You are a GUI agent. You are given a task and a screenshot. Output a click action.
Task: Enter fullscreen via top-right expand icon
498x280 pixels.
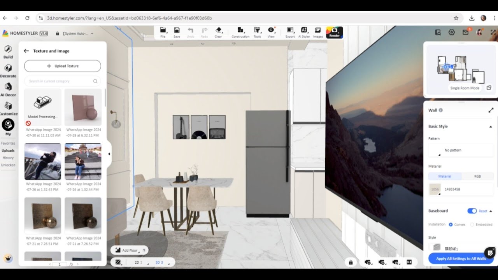(x=493, y=33)
